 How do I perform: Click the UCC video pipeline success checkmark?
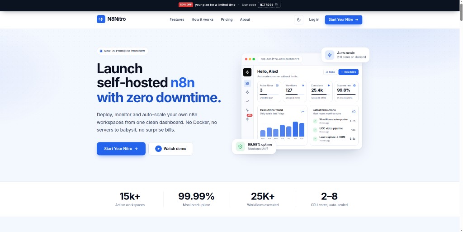[315, 130]
